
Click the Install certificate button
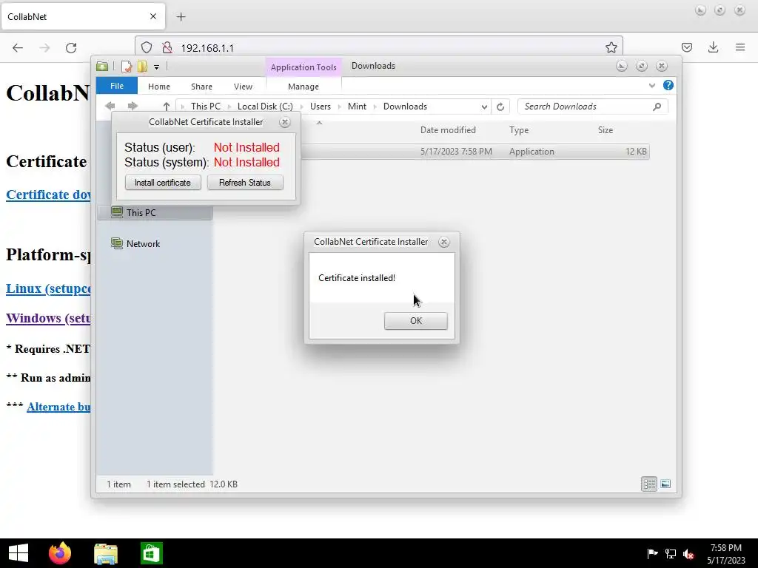point(163,183)
